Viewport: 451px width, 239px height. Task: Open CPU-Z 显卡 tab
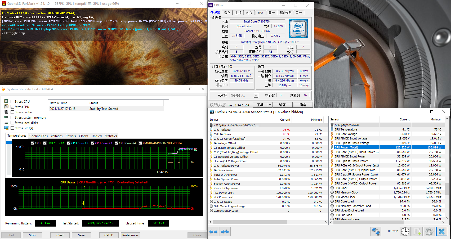pyautogui.click(x=271, y=13)
